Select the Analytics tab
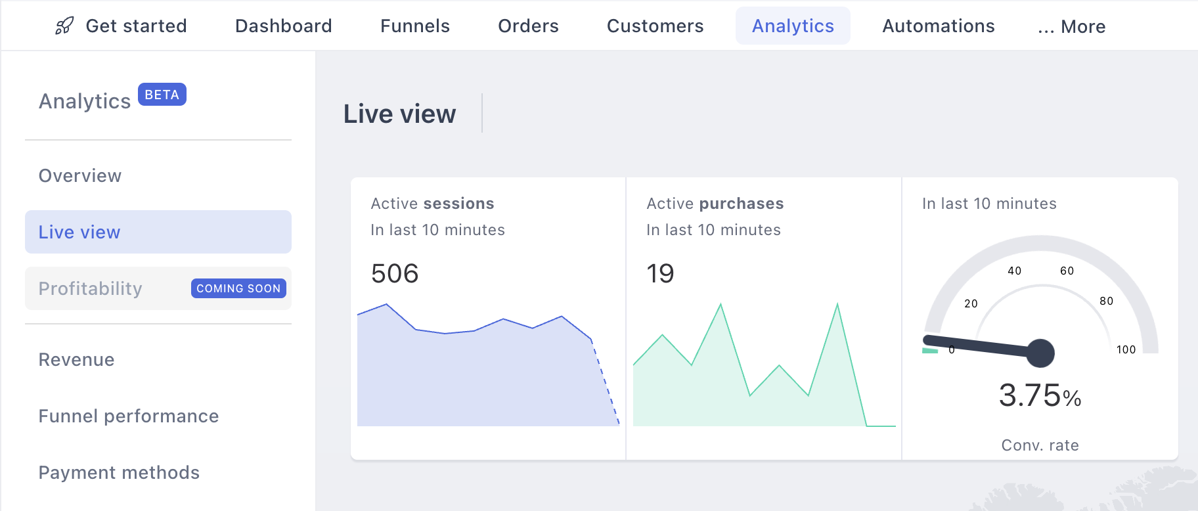Screen dimensions: 1198x511 tap(793, 26)
